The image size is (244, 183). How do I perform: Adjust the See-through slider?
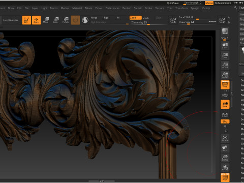(x=193, y=3)
